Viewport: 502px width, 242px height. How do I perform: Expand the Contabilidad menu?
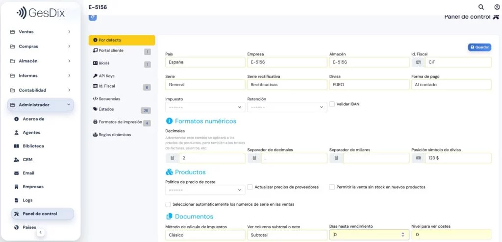coord(41,90)
